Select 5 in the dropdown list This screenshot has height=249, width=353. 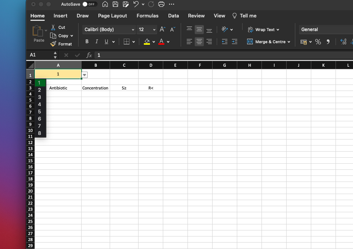click(39, 112)
